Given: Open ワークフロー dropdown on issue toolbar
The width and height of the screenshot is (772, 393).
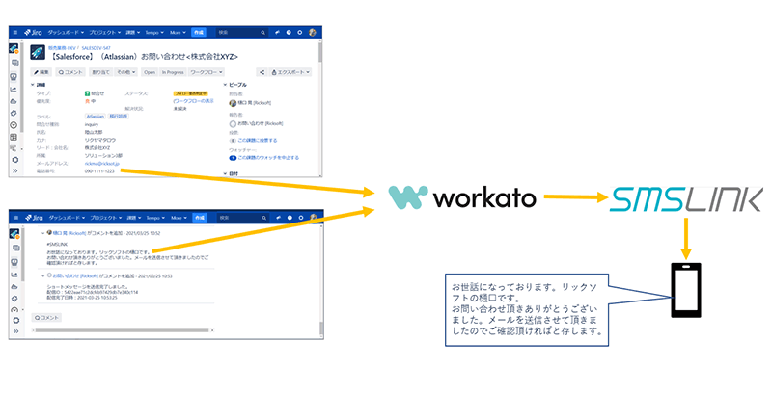Looking at the screenshot, I should click(207, 72).
